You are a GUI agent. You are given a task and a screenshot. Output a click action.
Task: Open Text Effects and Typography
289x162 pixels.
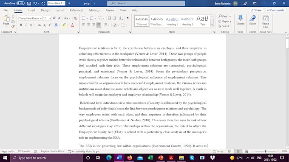point(56,25)
